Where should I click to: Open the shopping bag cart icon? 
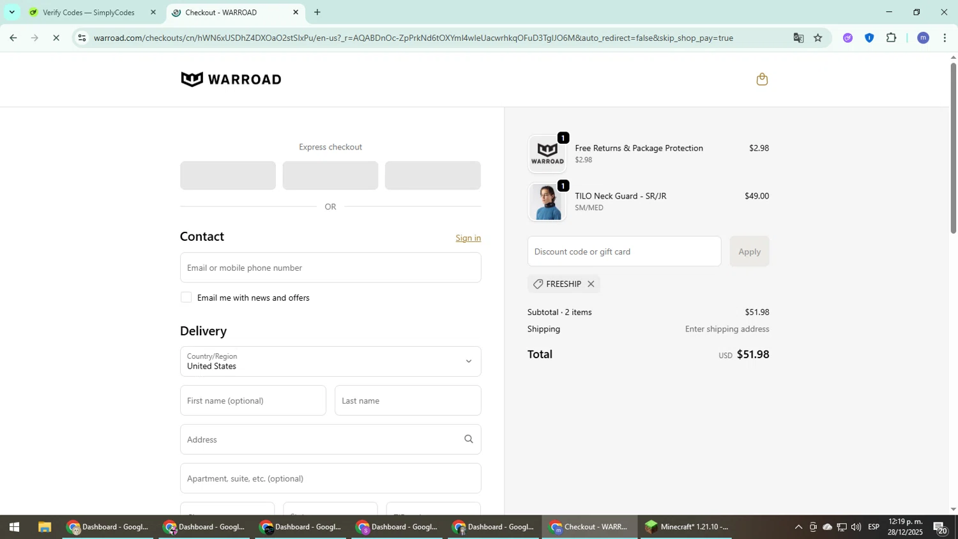tap(761, 79)
